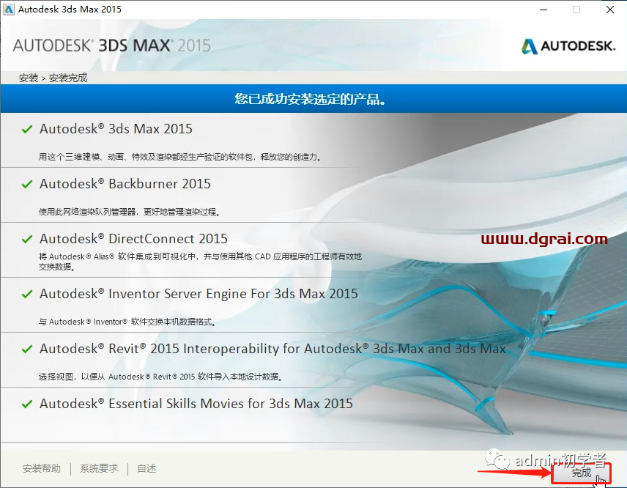Click the 安装完成 breadcrumb text
Image resolution: width=627 pixels, height=488 pixels.
click(x=68, y=78)
